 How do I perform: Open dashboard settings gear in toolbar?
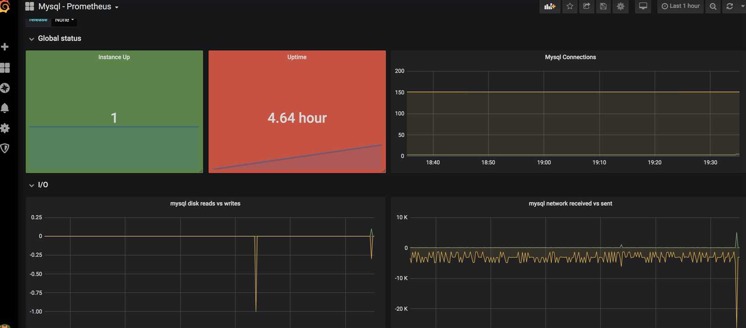(620, 6)
